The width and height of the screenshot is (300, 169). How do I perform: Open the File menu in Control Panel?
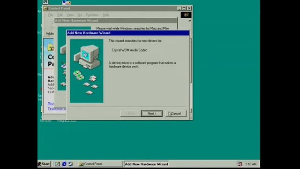tap(50, 15)
